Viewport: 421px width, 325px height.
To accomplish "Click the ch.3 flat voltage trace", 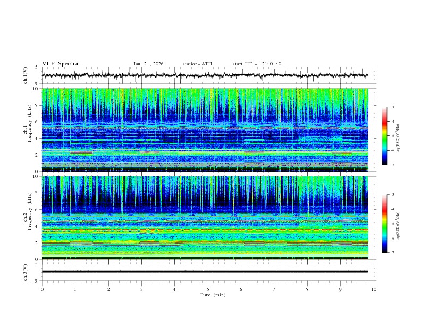I will click(205, 272).
